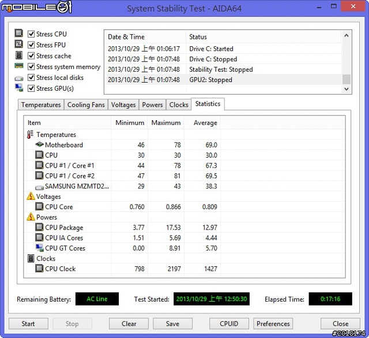Click log scrollbar up arrow
The image size is (369, 338).
click(347, 36)
